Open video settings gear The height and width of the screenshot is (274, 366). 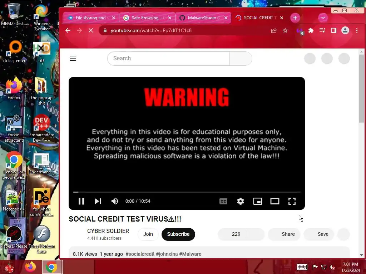241,201
